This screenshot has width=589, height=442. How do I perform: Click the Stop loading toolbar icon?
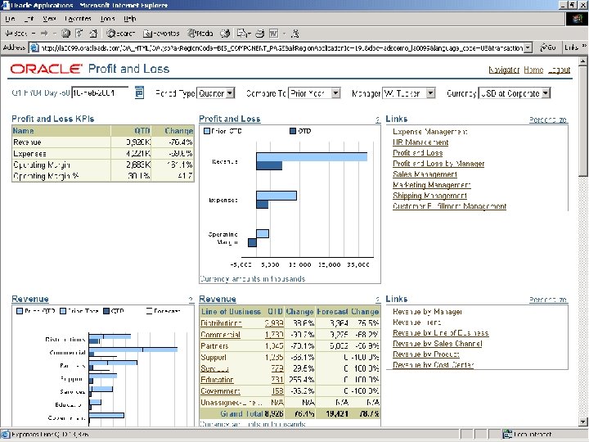tap(65, 34)
